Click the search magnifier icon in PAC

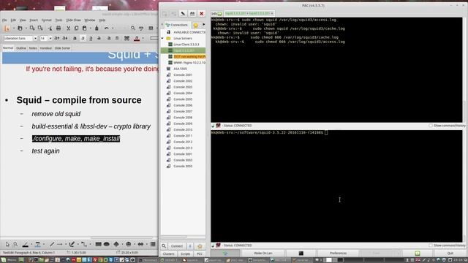[x=164, y=246]
